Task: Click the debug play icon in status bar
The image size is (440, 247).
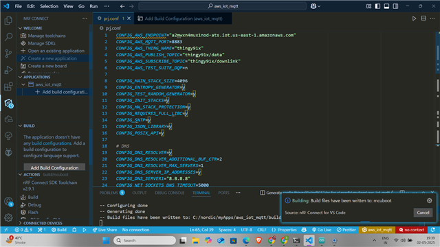Action: tap(85, 230)
